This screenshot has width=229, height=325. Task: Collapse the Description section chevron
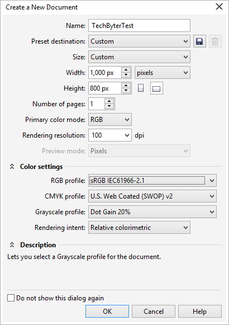[12, 245]
